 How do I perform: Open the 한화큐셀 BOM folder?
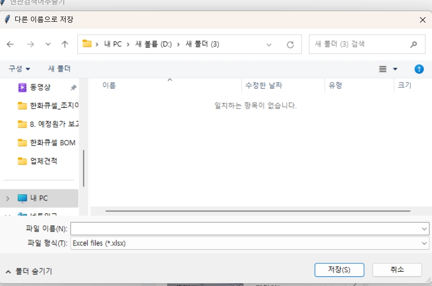pos(52,143)
